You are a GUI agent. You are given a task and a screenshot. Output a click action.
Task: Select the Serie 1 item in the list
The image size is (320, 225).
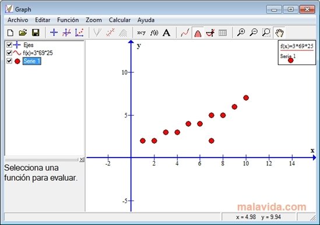32,61
